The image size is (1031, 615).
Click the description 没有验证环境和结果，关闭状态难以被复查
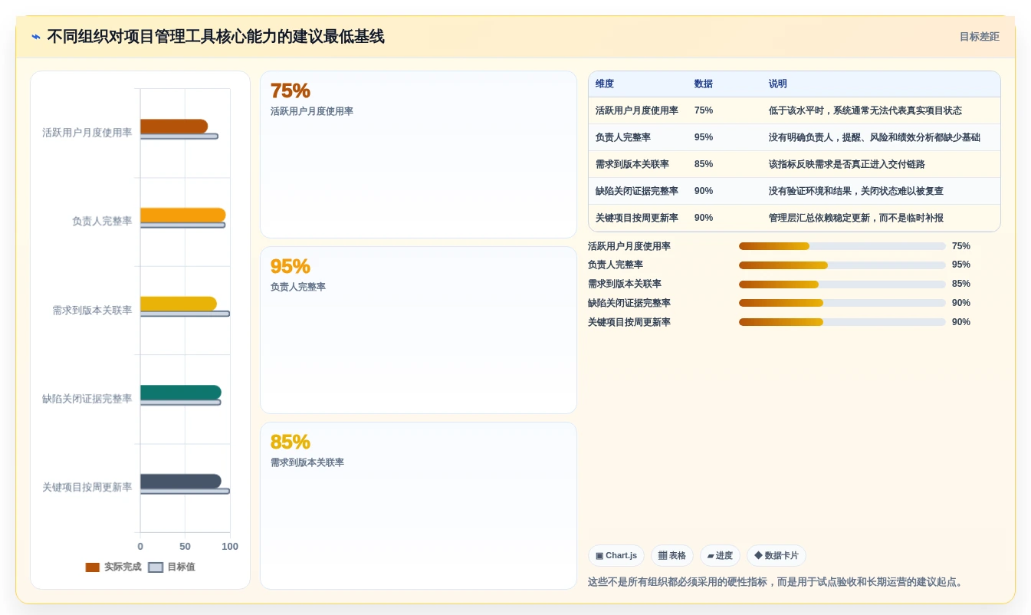tap(856, 191)
